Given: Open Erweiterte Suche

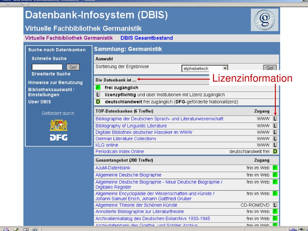Looking at the screenshot, I should 51,74.
